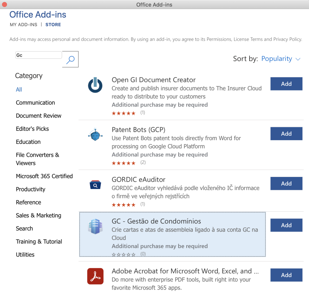Viewport: 309px width, 293px height.
Task: Select File Converters & Viewers category
Action: tap(38, 159)
